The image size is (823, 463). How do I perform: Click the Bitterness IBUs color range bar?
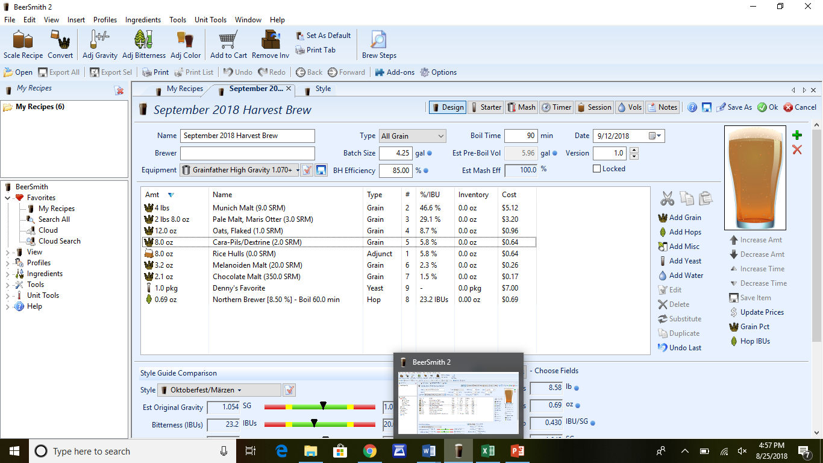click(319, 425)
